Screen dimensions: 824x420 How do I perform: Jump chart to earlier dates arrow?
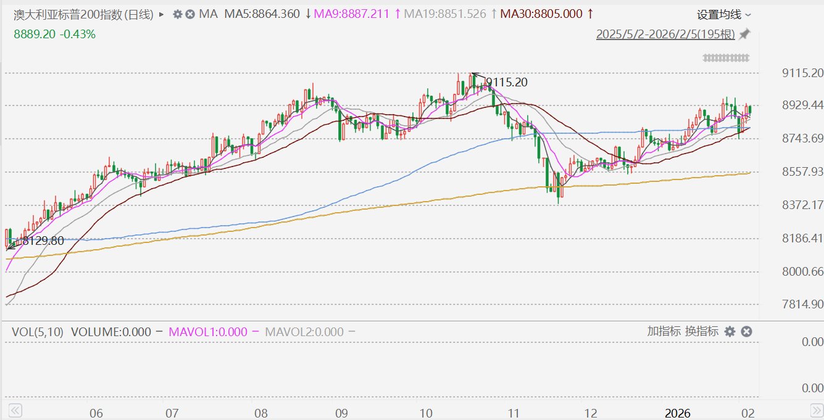15,410
